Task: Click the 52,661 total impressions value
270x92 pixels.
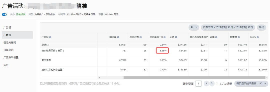Action: click(x=122, y=45)
